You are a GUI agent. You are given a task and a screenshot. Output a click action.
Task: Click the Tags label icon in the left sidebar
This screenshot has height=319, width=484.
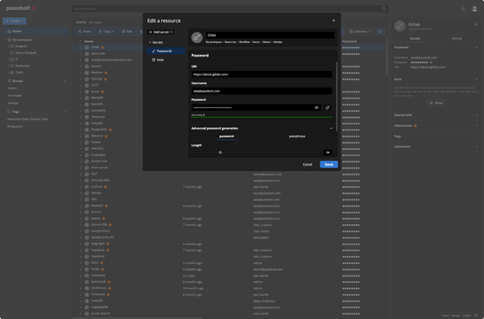[x=9, y=111]
